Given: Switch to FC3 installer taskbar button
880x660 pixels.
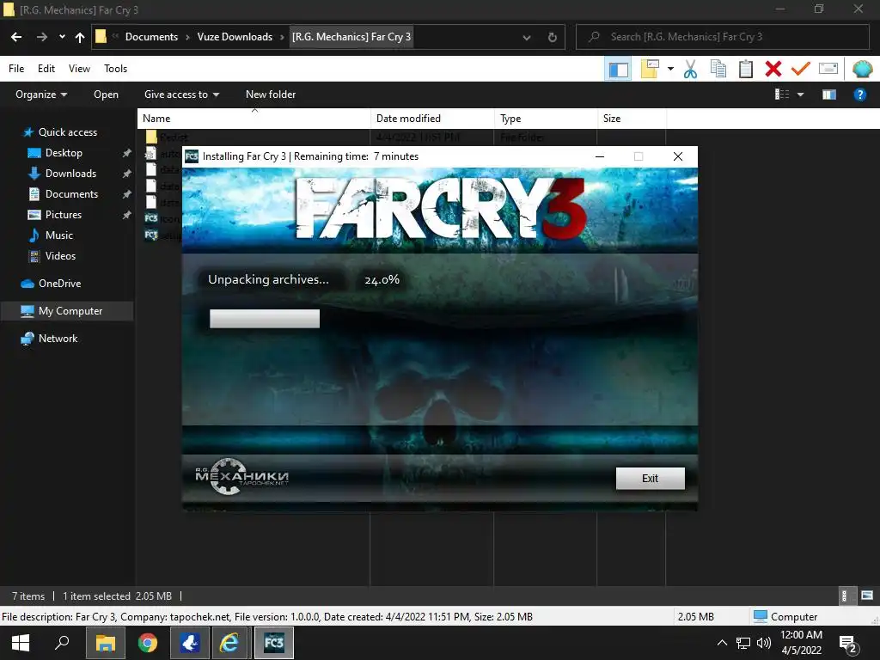Looking at the screenshot, I should click(274, 643).
